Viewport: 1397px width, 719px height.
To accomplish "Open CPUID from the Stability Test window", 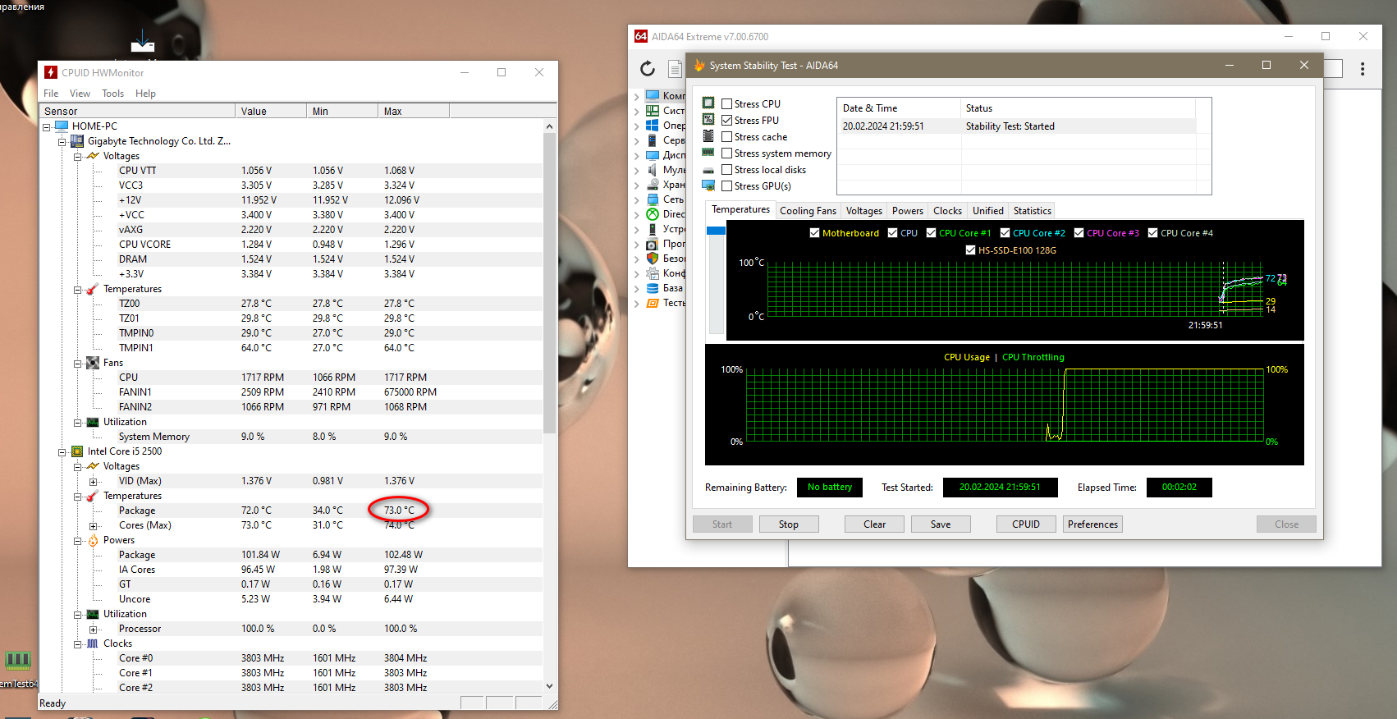I will point(1026,524).
